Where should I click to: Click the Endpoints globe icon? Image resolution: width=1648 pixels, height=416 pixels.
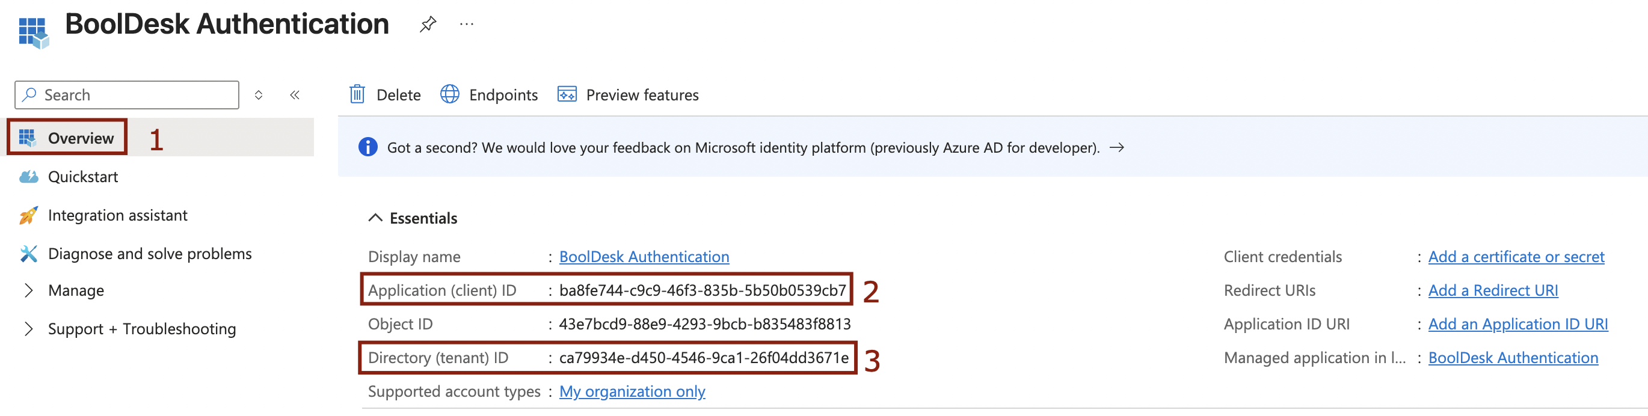coord(450,94)
